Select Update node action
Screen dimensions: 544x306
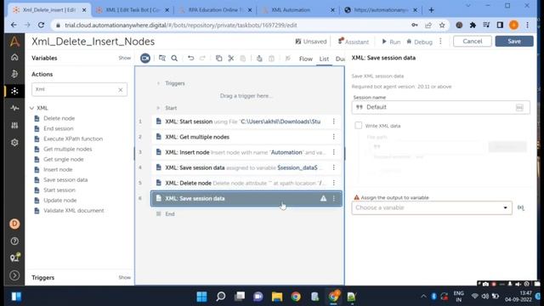click(60, 201)
